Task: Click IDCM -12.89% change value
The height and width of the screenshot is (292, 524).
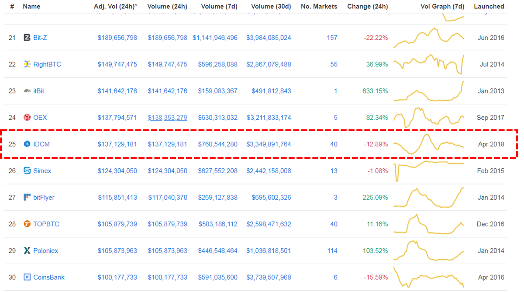Action: tap(376, 144)
